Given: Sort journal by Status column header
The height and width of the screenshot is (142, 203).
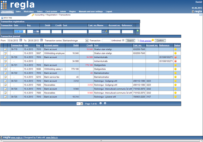Looking at the screenshot, I should pyautogui.click(x=177, y=45).
